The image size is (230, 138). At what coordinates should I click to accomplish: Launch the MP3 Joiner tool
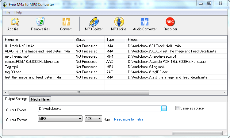click(x=119, y=22)
